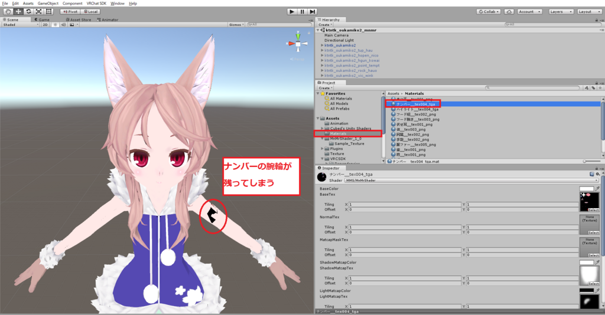
Task: Open the Shaded draw mode dropdown
Action: (x=21, y=25)
